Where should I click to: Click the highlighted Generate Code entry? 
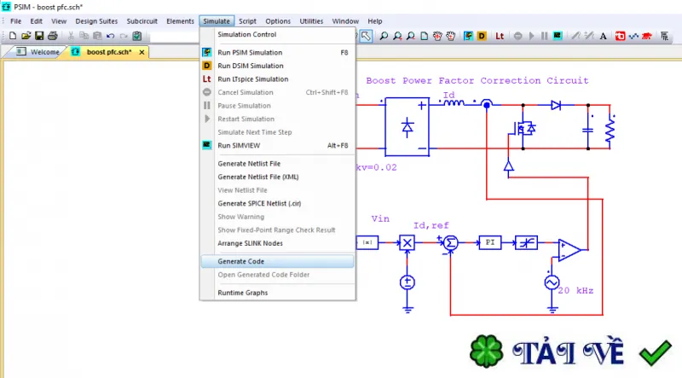278,261
